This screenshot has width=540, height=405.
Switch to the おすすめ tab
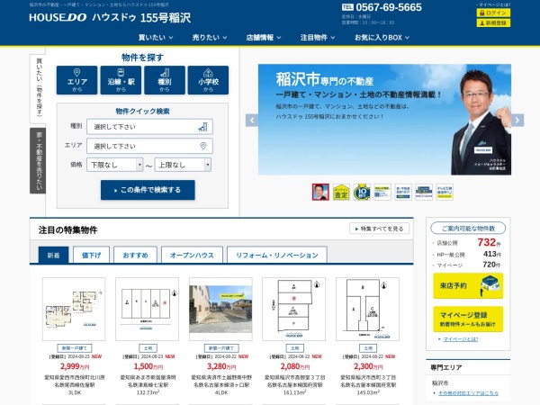pos(135,256)
